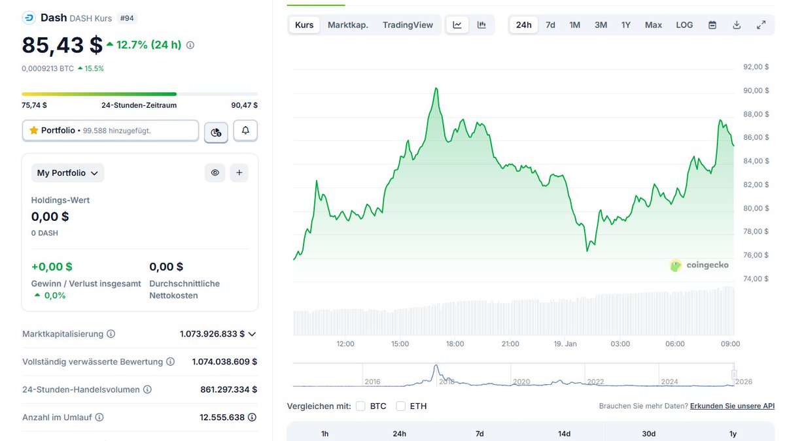
Task: Click the Holdings-Wert 0,00 $ value
Action: click(50, 216)
